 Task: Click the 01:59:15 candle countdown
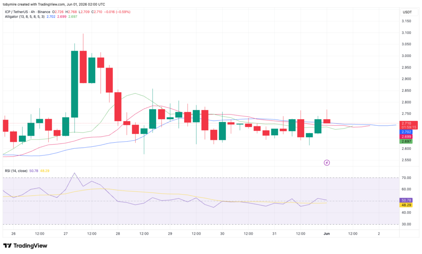(408, 127)
